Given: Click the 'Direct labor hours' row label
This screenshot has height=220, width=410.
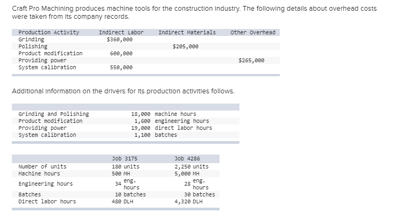Looking at the screenshot, I should 47,202.
